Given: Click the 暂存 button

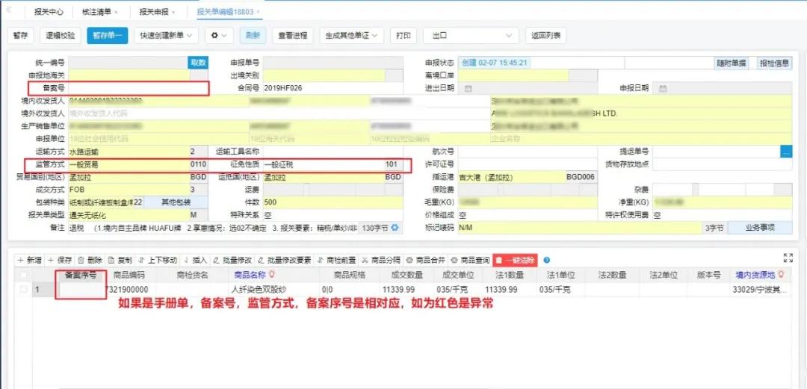Looking at the screenshot, I should (x=21, y=36).
